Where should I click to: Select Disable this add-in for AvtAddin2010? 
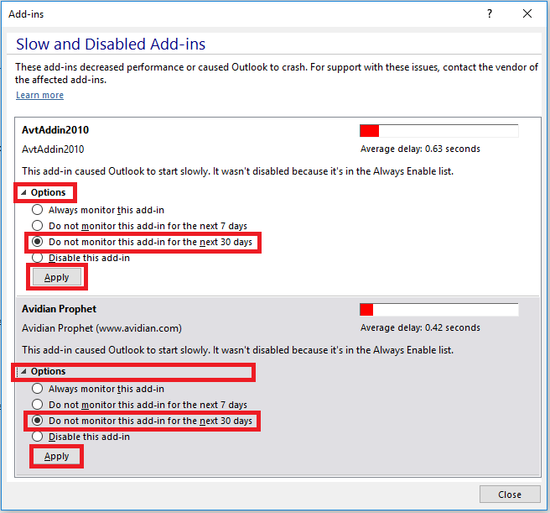tap(80, 258)
